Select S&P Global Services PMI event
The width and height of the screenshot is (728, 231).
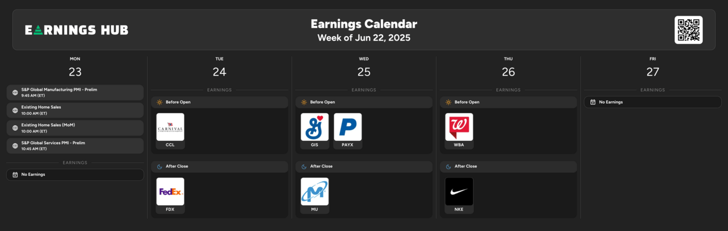coord(75,145)
